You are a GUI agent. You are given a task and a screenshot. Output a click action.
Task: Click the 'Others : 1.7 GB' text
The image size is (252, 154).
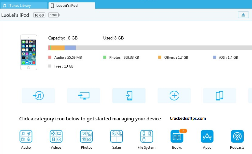176,57
